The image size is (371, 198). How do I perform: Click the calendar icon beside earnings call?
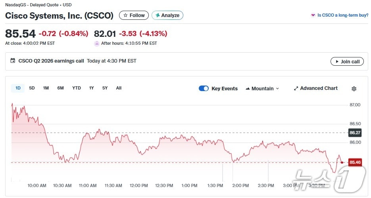[13, 61]
